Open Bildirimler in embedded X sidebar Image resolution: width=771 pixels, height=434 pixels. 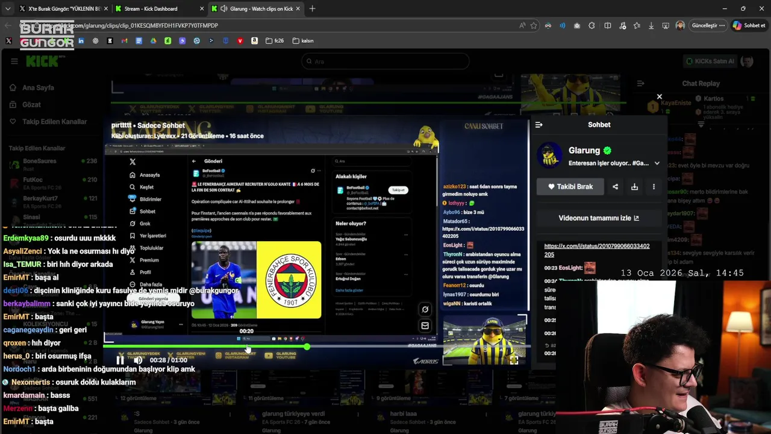click(146, 199)
